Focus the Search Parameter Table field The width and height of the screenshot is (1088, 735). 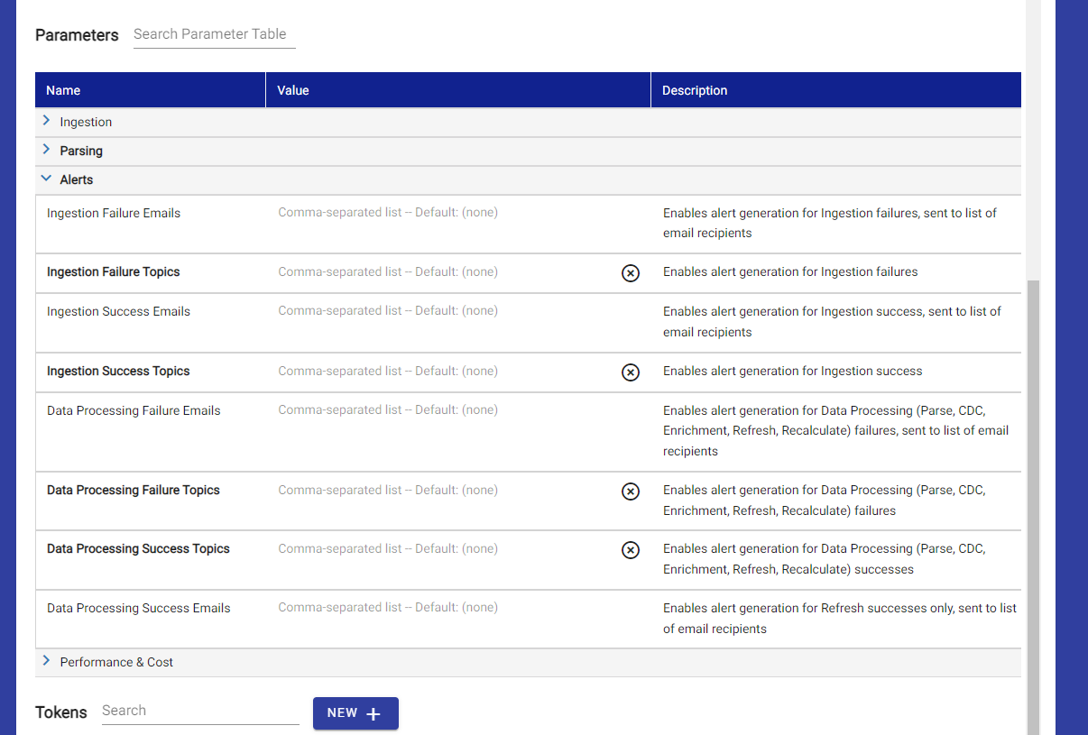[215, 34]
